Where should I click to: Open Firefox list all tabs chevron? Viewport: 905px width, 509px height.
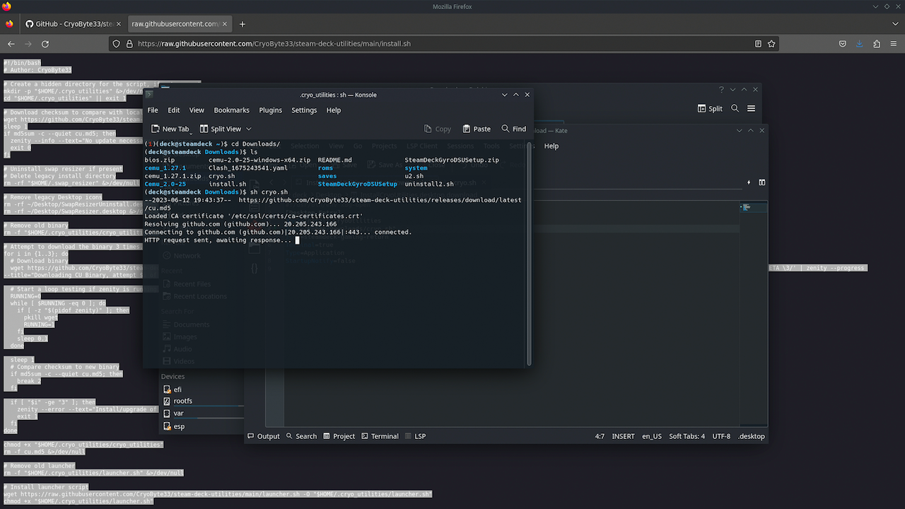pos(895,24)
